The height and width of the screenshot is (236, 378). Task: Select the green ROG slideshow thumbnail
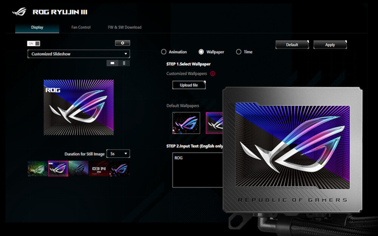click(37, 169)
